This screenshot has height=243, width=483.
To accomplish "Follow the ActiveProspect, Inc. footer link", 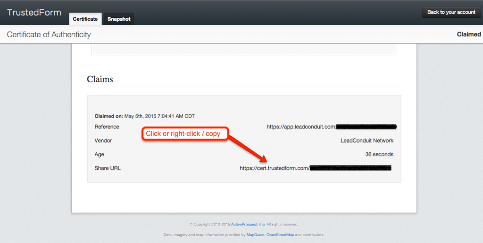I will coord(248,225).
